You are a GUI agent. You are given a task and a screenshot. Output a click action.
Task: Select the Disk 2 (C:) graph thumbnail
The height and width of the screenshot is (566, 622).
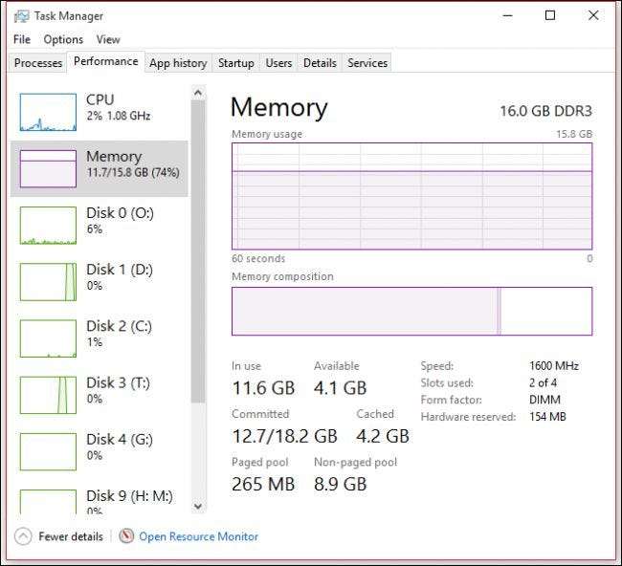[x=48, y=338]
